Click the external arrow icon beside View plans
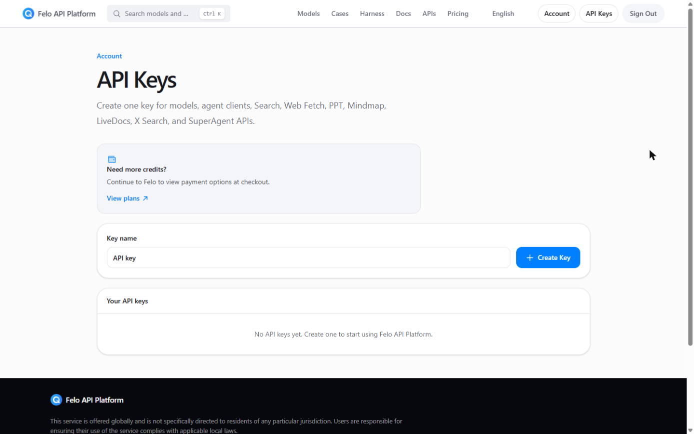Viewport: 694px width, 434px height. pyautogui.click(x=145, y=198)
